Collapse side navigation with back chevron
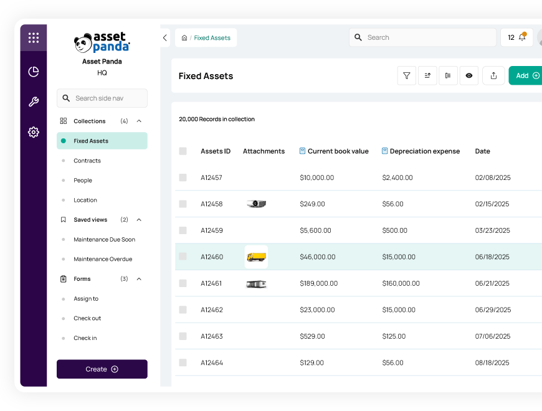 (165, 37)
